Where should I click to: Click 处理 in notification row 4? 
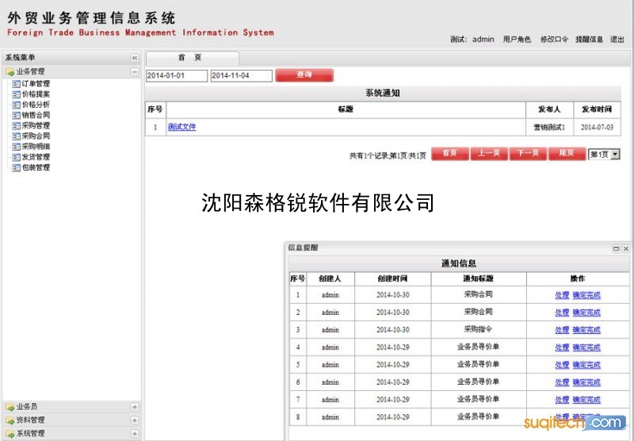(x=562, y=347)
